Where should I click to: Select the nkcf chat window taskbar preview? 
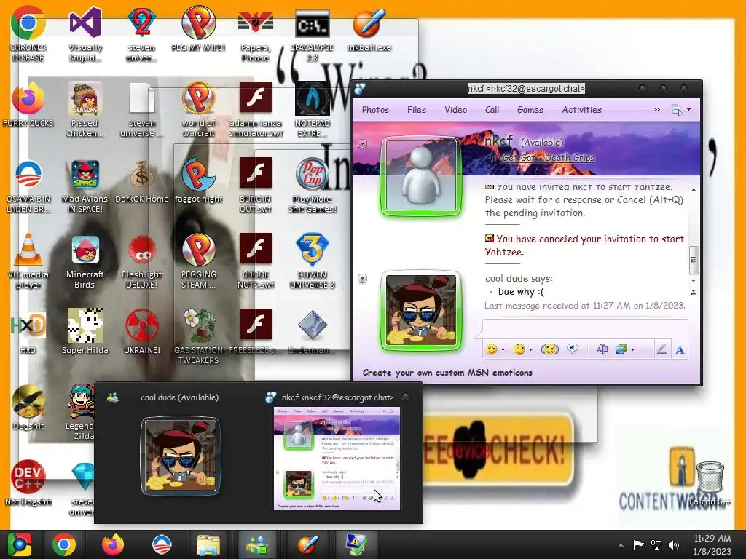tap(337, 453)
